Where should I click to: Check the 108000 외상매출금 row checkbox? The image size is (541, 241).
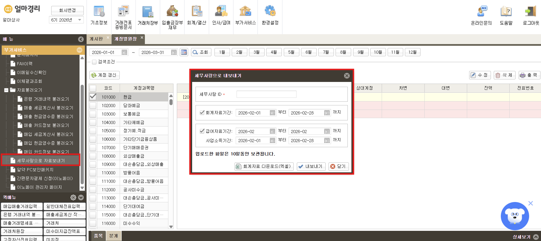click(x=93, y=156)
